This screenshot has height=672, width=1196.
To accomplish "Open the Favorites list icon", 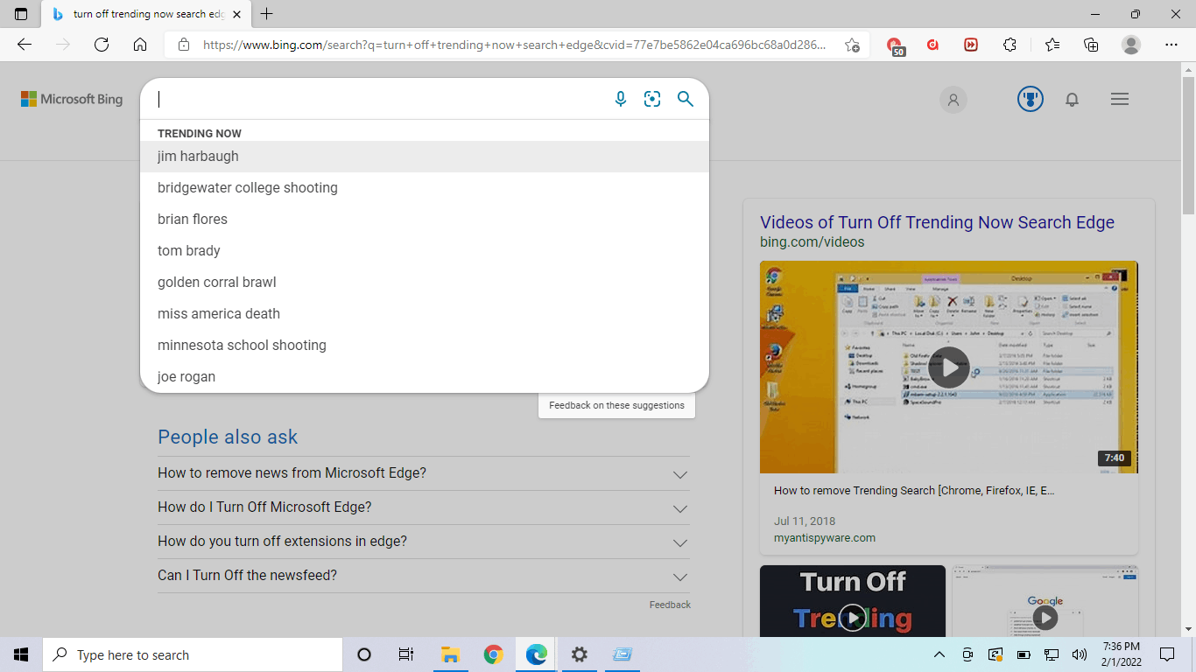I will coord(1052,45).
